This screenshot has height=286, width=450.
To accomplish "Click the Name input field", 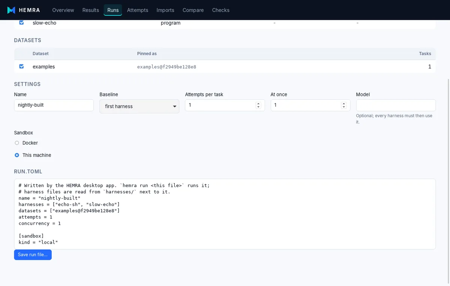I will [54, 105].
